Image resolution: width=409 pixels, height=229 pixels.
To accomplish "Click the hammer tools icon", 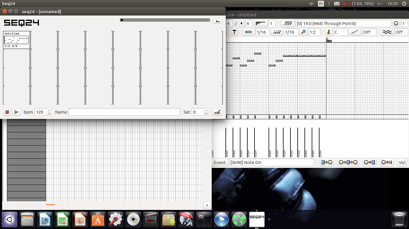I will pyautogui.click(x=234, y=32).
